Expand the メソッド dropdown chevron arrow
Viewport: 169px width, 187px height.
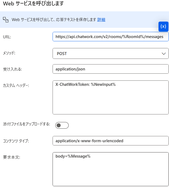point(164,53)
